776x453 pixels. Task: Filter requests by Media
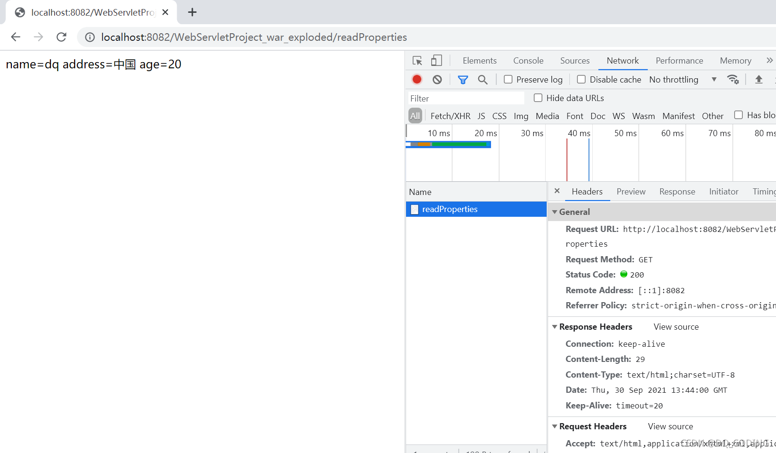[547, 116]
